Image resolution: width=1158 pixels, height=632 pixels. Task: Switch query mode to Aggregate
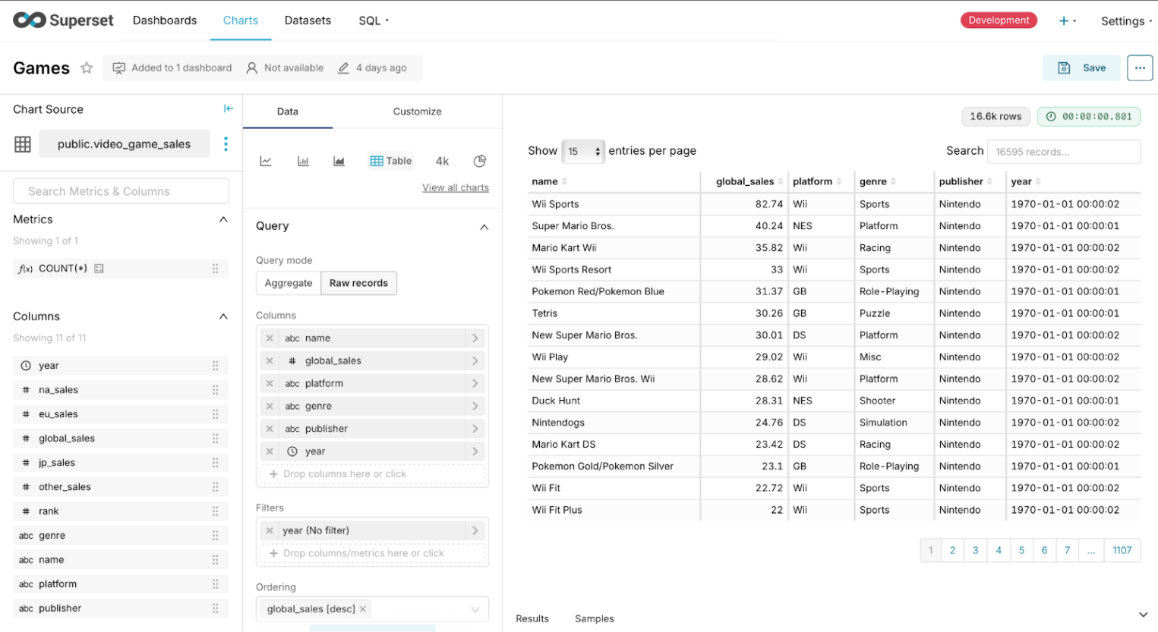[x=289, y=283]
